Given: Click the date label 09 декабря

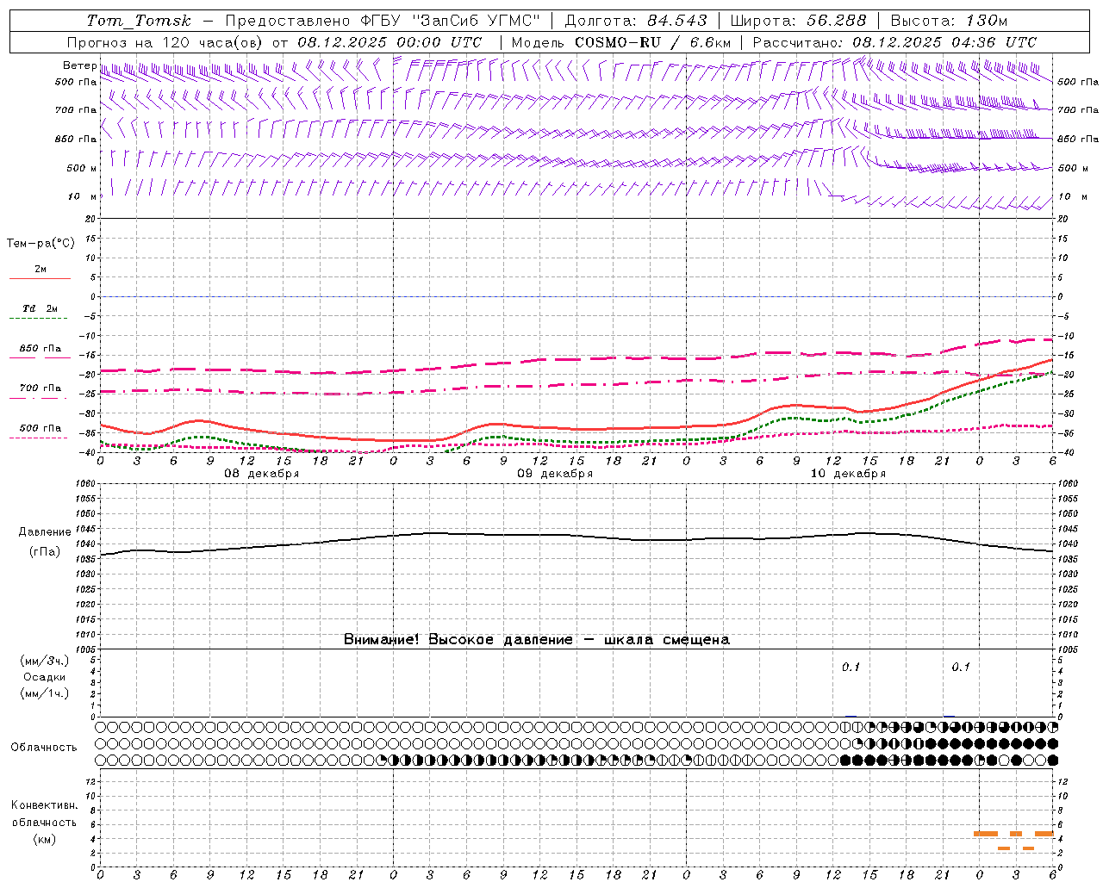Looking at the screenshot, I should (x=555, y=474).
